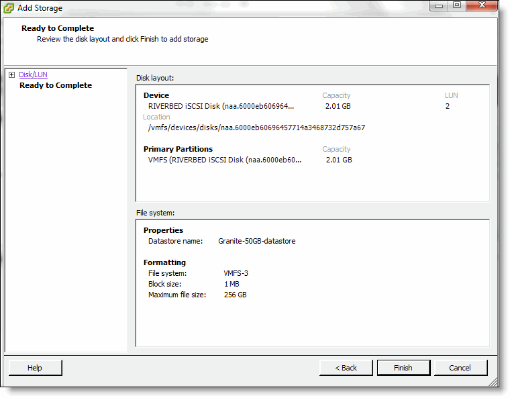Open the Disk/LUN wizard step link
510x398 pixels.
[x=33, y=74]
